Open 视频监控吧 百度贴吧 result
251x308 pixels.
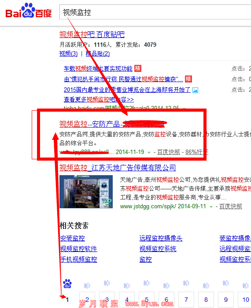click(92, 34)
